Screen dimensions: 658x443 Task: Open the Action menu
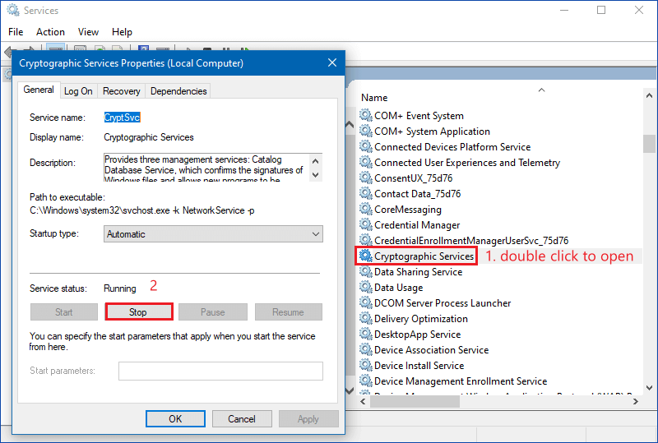(x=50, y=32)
